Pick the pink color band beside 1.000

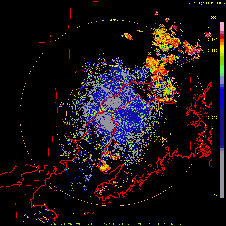point(222,27)
